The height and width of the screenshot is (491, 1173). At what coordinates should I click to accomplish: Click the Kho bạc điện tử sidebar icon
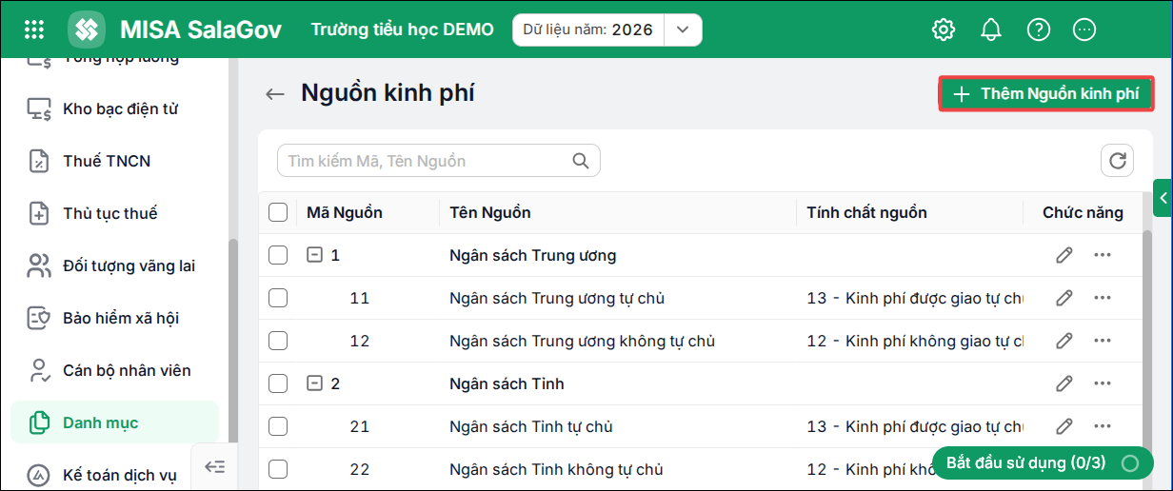tap(38, 108)
